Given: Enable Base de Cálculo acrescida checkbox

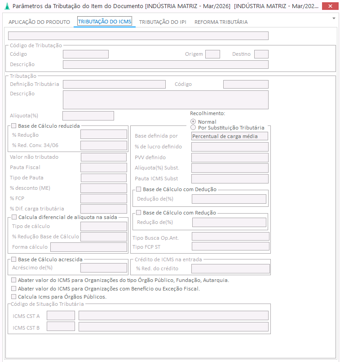Looking at the screenshot, I should tap(14, 259).
